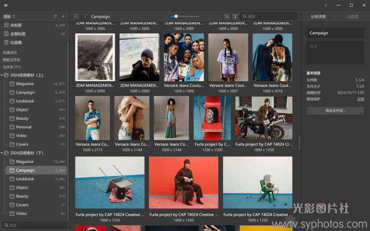Click the 导出文件夹... button
The image size is (370, 231).
click(335, 111)
